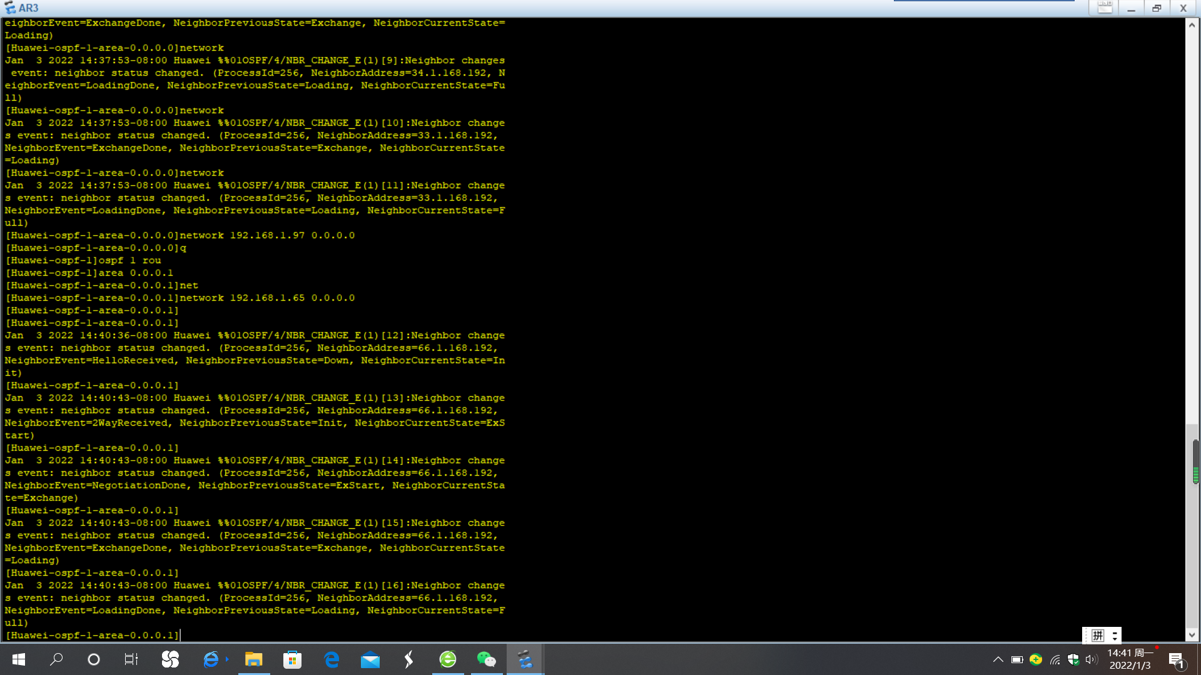
Task: Open the Wi-Fi network tray icon
Action: point(1055,659)
